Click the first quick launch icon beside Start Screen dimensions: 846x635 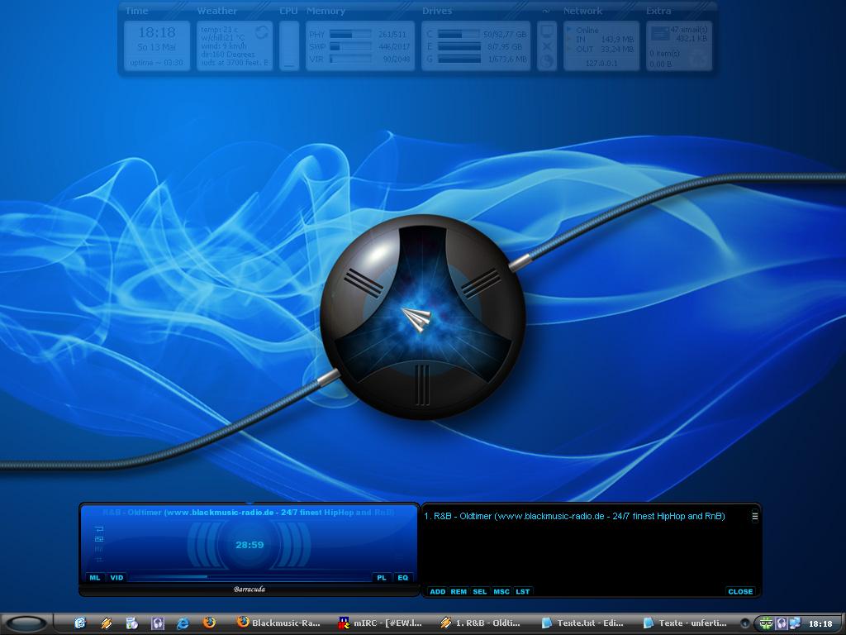pyautogui.click(x=80, y=623)
